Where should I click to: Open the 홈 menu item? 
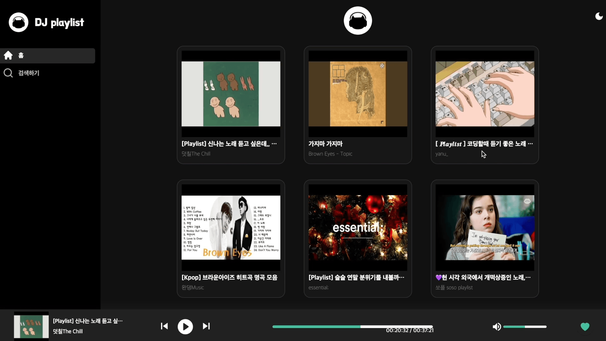tap(21, 55)
